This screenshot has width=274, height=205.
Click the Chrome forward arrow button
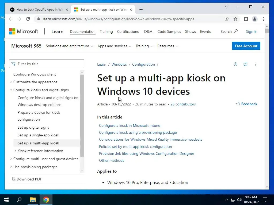coord(19,19)
